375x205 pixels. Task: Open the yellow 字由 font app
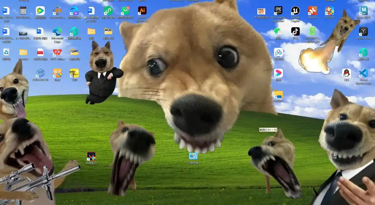click(74, 73)
